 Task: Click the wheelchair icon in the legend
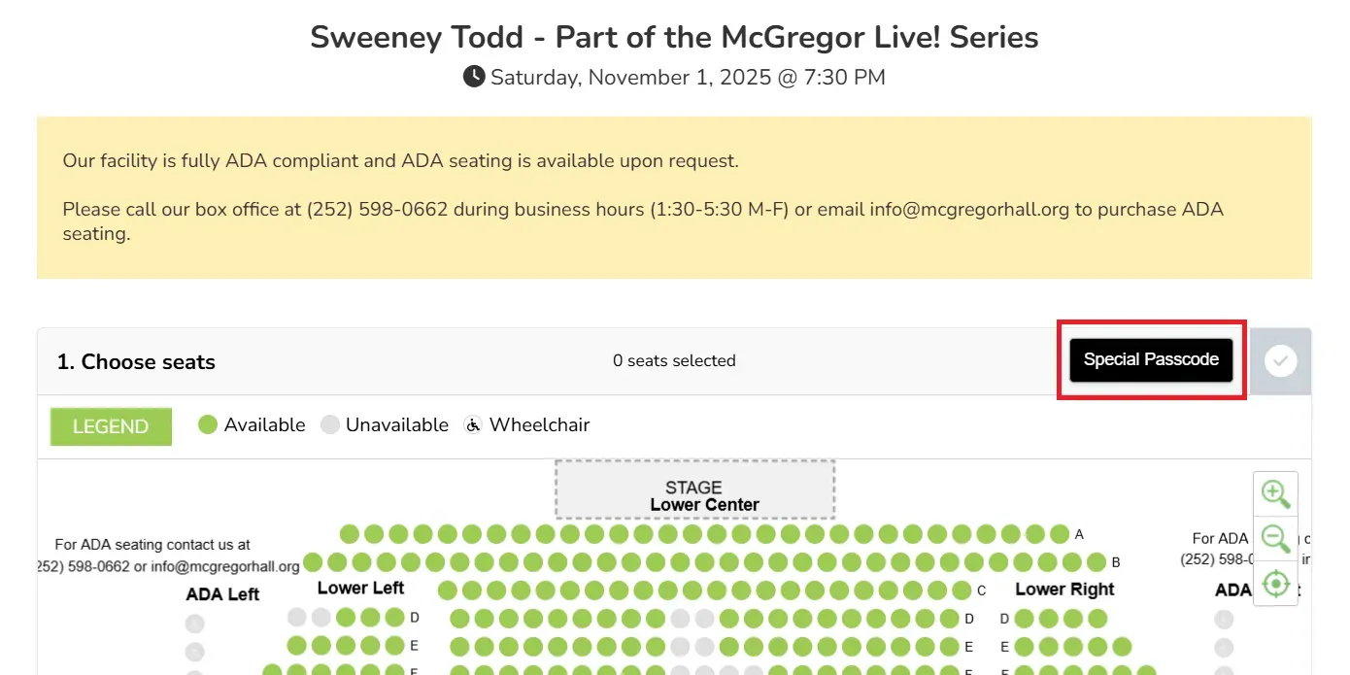point(473,425)
